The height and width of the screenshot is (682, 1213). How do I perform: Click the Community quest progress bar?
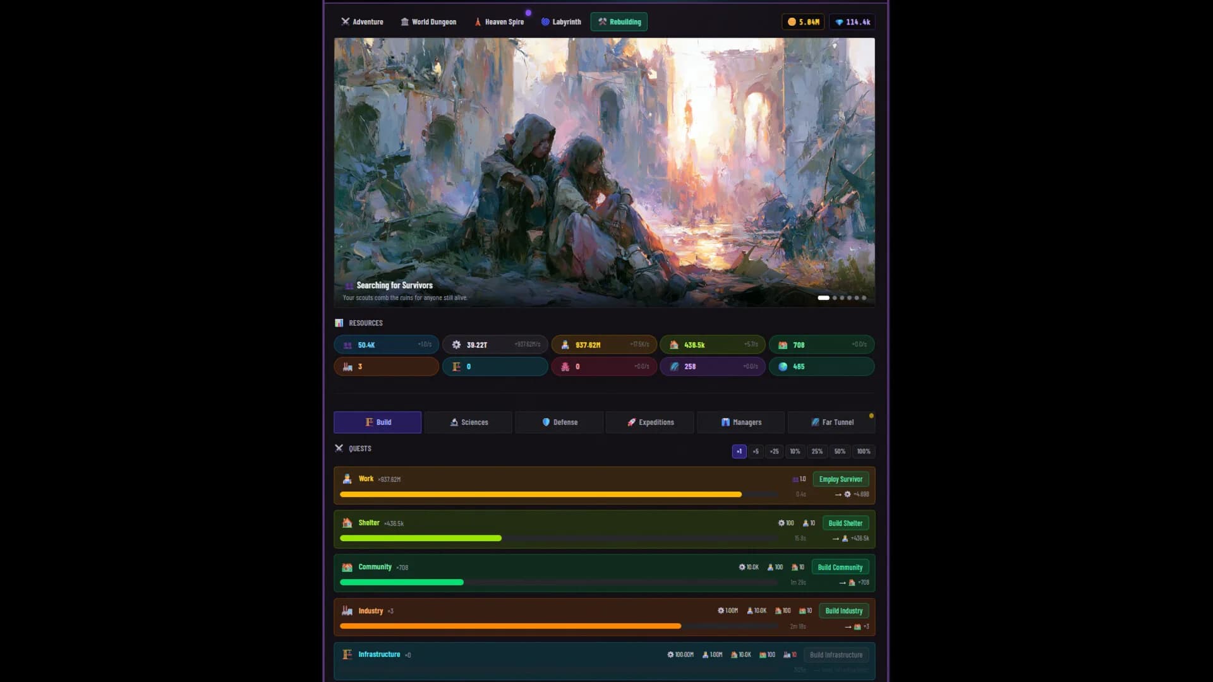[559, 582]
